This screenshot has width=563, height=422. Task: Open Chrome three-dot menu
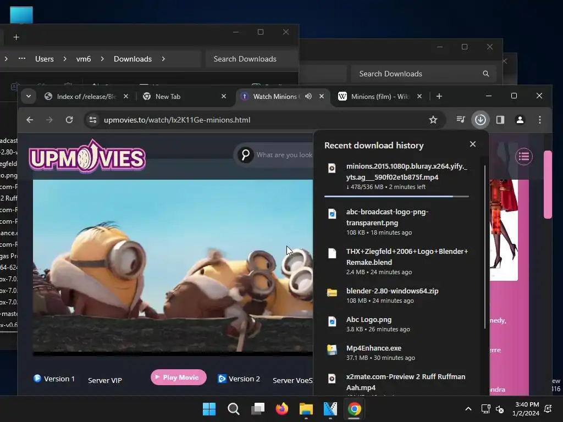click(x=540, y=120)
